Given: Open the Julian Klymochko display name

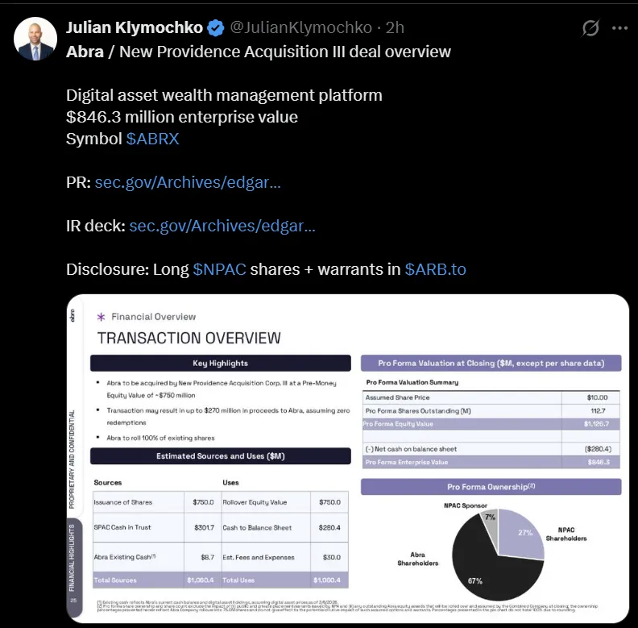Looking at the screenshot, I should pos(133,28).
